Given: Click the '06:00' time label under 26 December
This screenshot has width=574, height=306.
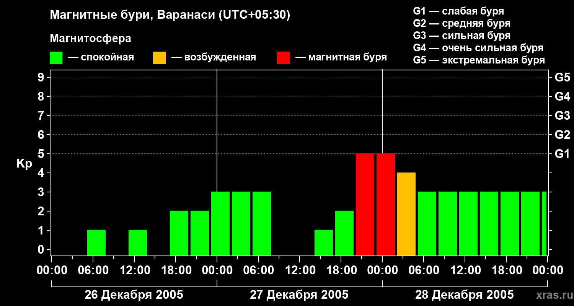Looking at the screenshot, I should pyautogui.click(x=93, y=270).
